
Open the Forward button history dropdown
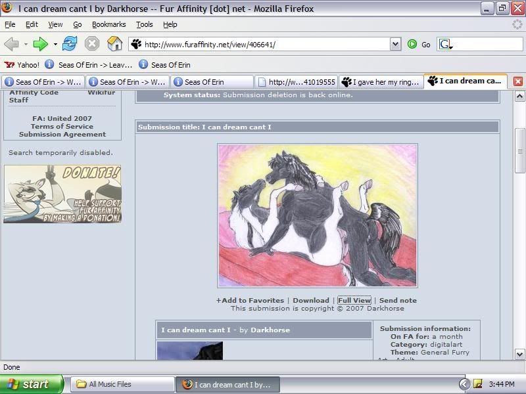tap(55, 45)
